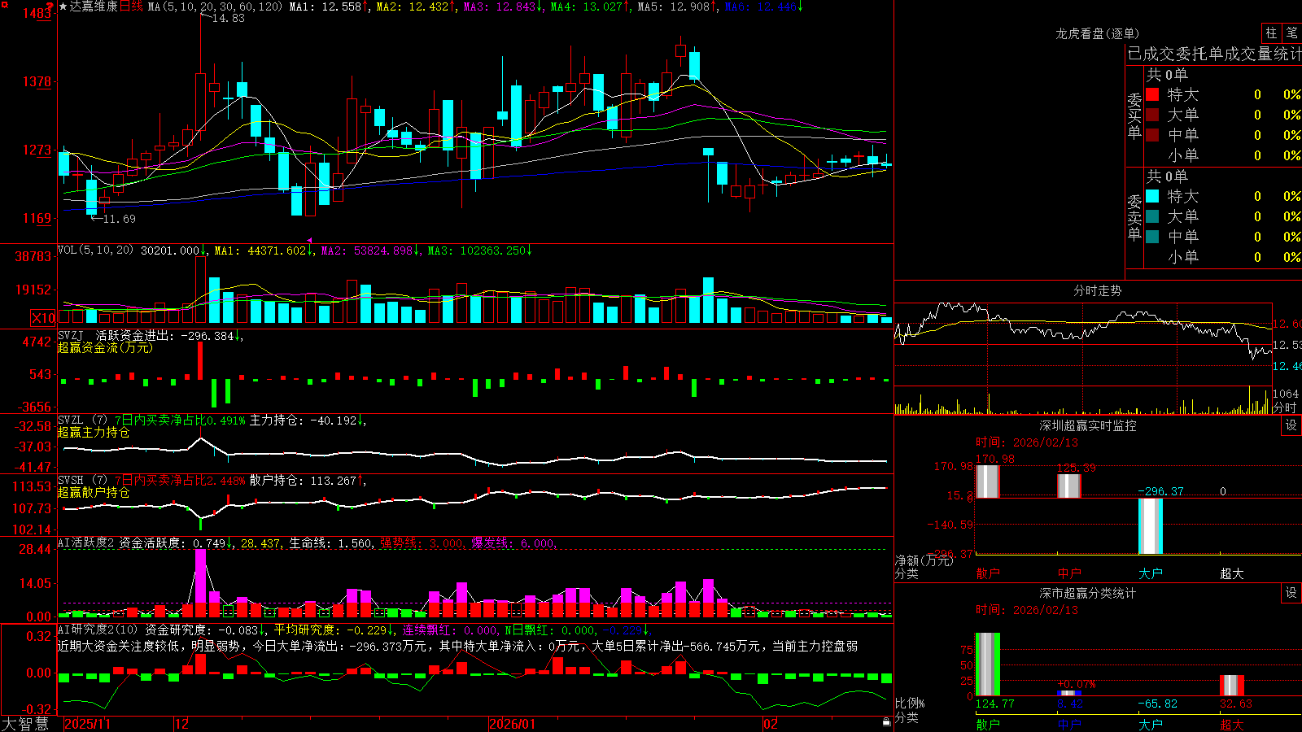Click the 超赢主力持仓 label

coord(94,432)
